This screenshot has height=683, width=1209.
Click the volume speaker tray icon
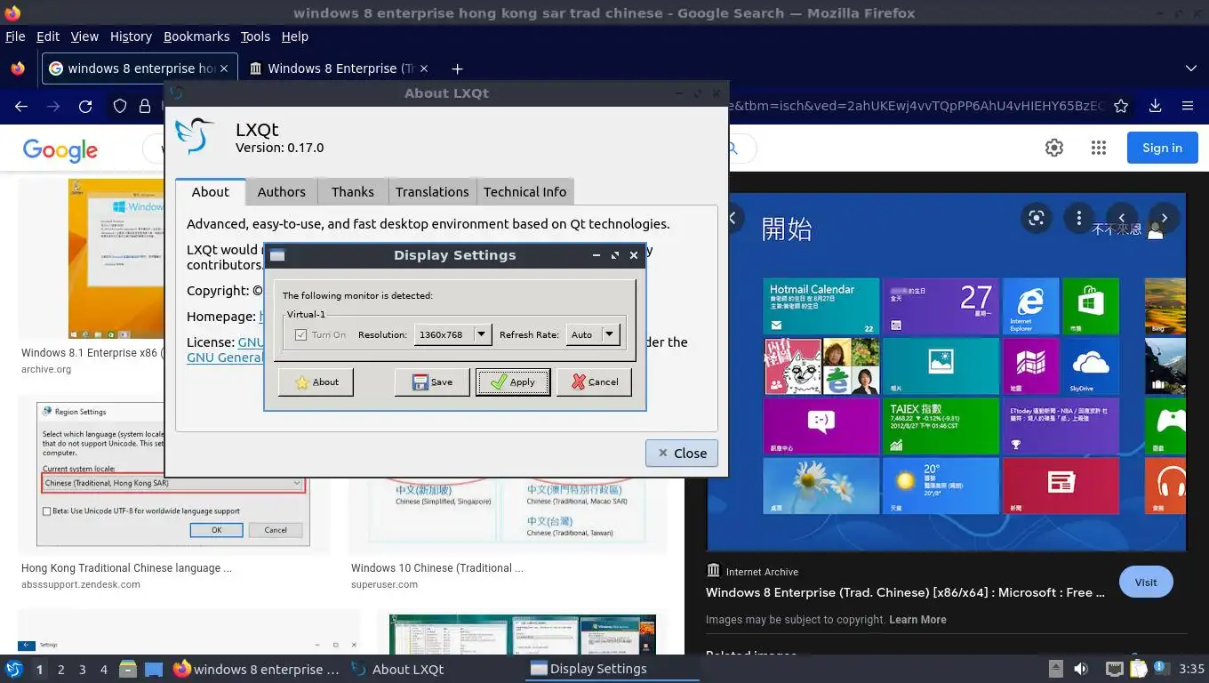click(1081, 669)
